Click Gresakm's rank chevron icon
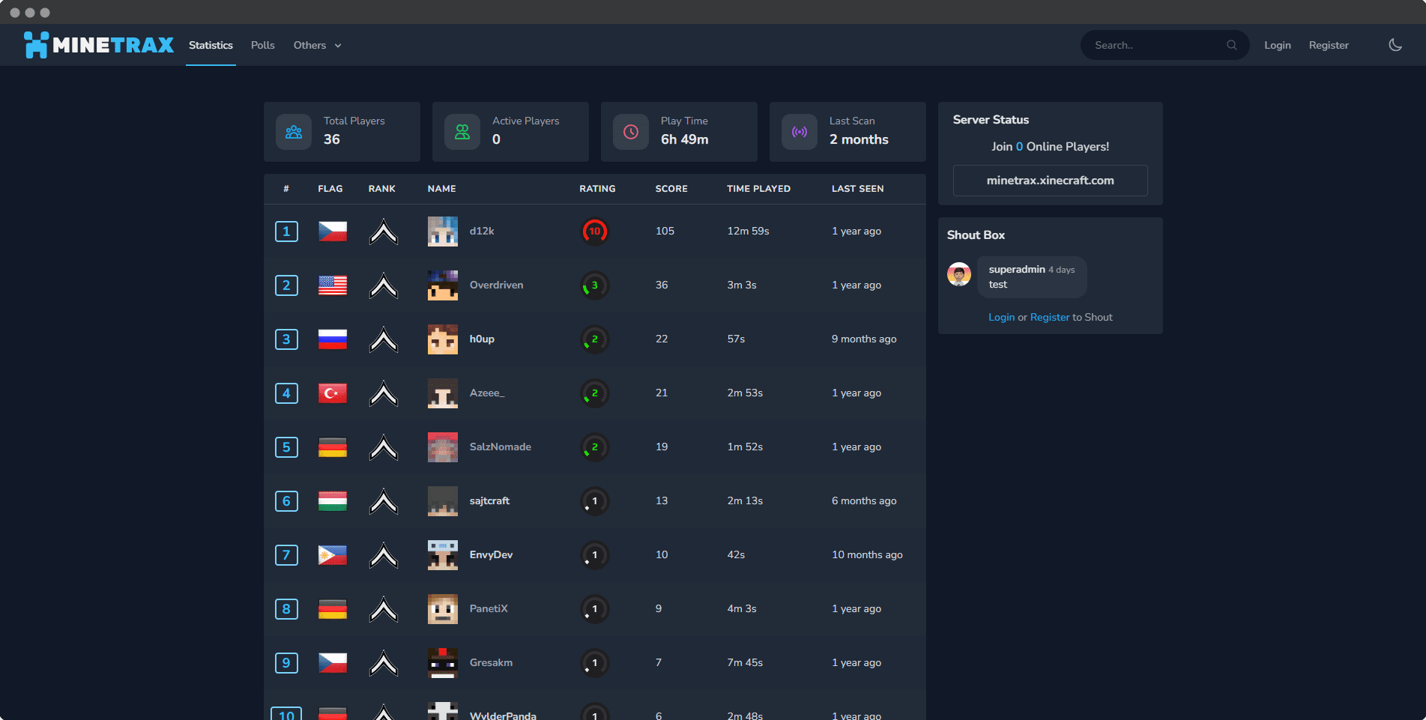The width and height of the screenshot is (1426, 720). click(384, 663)
